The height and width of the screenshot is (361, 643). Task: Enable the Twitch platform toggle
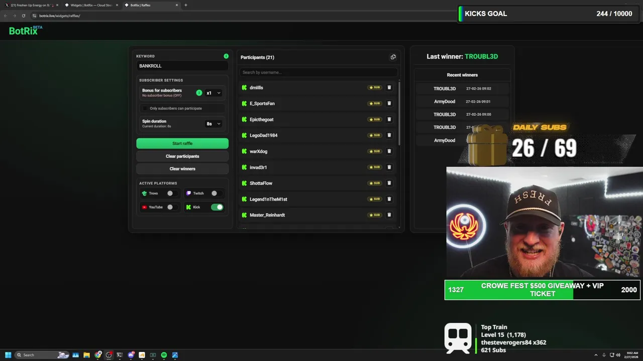(x=216, y=193)
